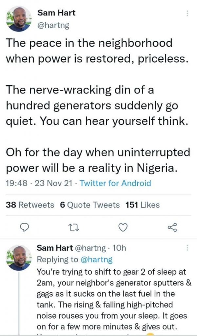197x336 pixels.
Task: Share the tweet using share icon
Action: click(x=172, y=227)
